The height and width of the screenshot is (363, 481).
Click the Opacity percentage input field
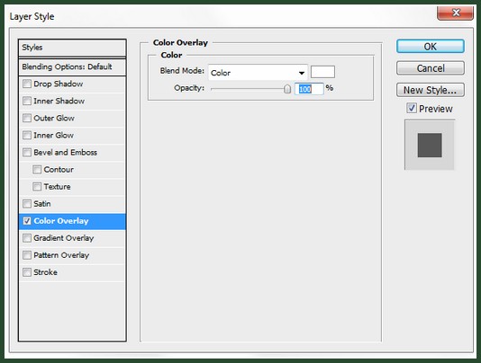309,89
